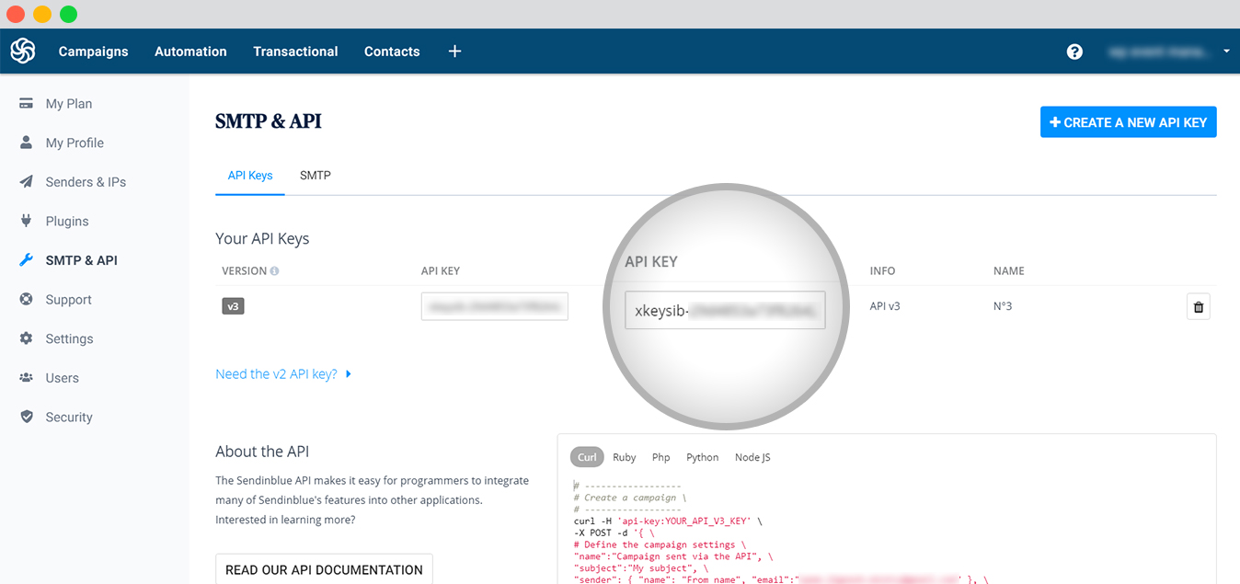The width and height of the screenshot is (1240, 584).
Task: Click the My Plan card icon
Action: click(27, 104)
